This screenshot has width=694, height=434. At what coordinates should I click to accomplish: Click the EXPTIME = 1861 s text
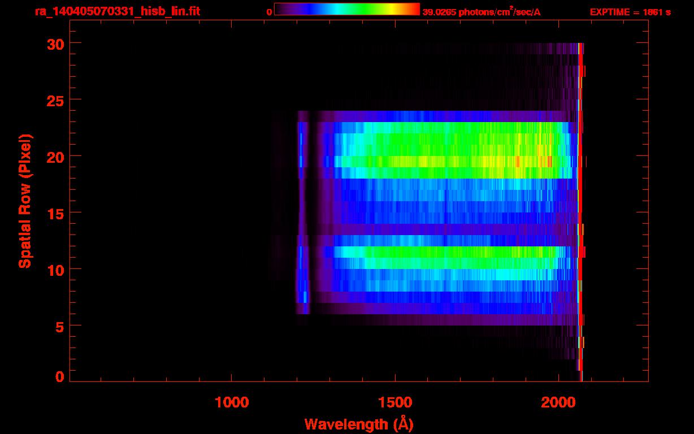click(630, 12)
